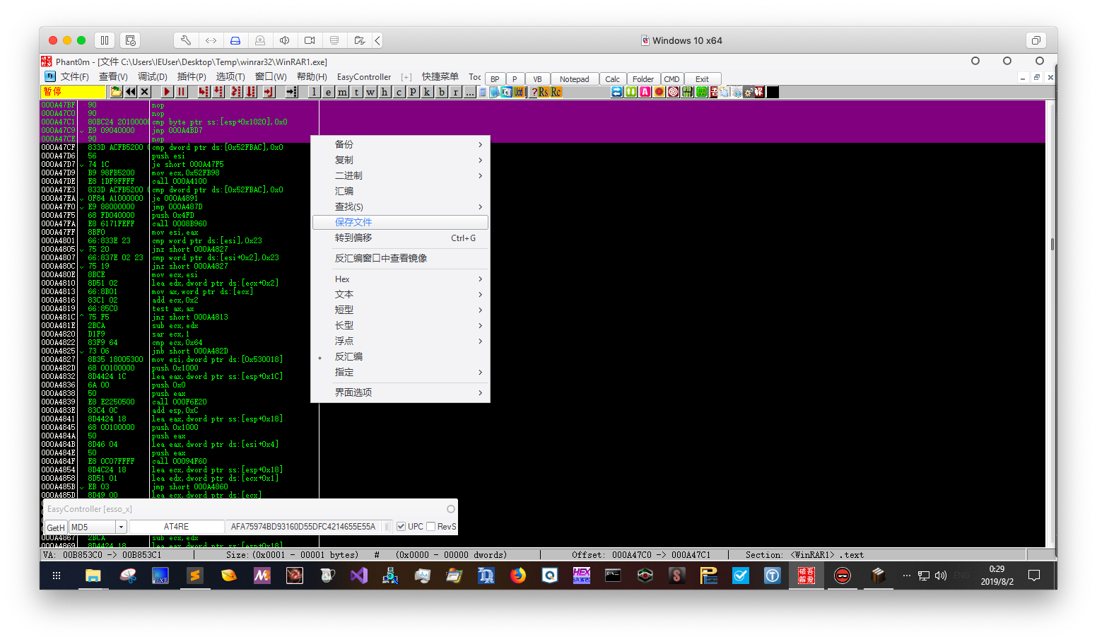Open the CPU window 'c' button

[399, 92]
